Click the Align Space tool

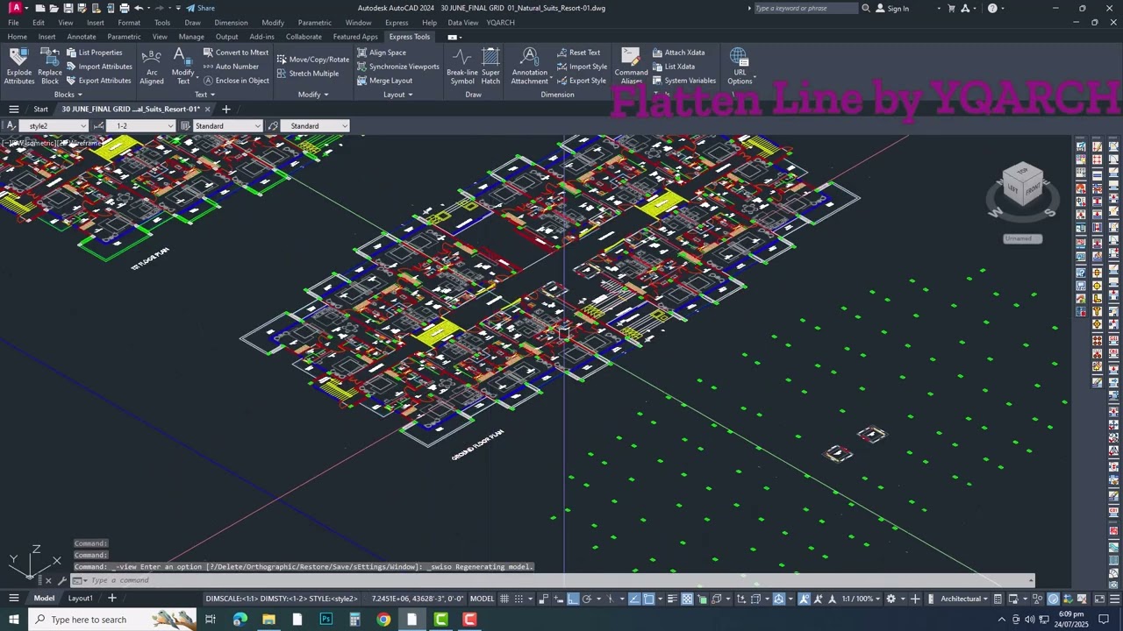pos(382,53)
